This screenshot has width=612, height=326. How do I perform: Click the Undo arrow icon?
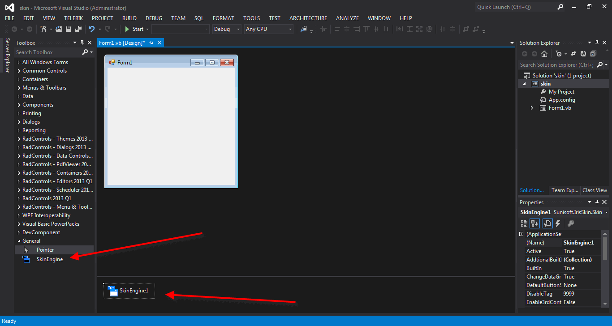(x=91, y=29)
